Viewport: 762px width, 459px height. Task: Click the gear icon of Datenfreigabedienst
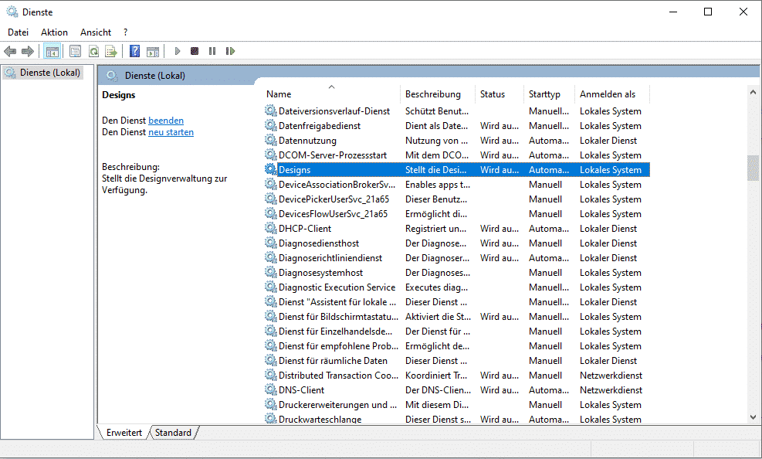(270, 125)
